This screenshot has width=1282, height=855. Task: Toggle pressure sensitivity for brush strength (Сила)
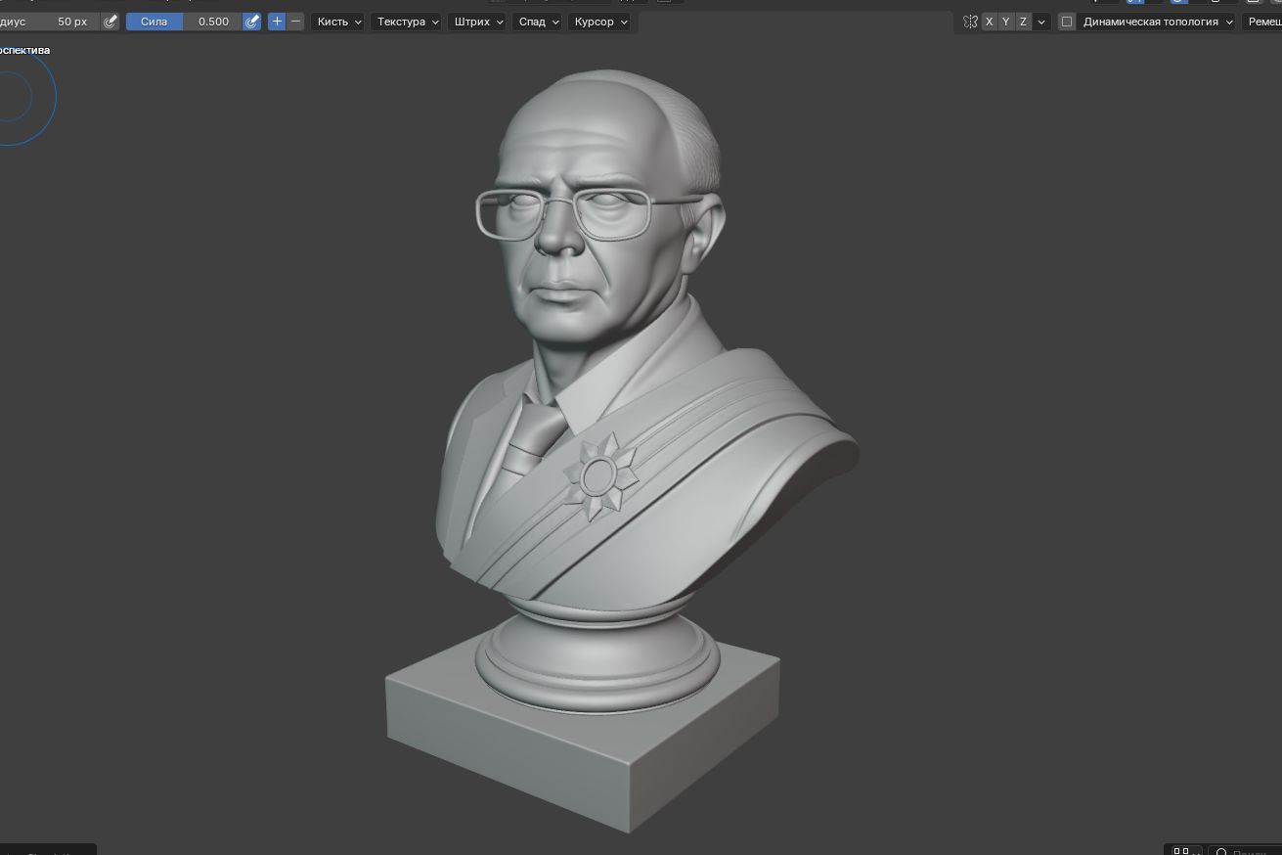click(252, 22)
